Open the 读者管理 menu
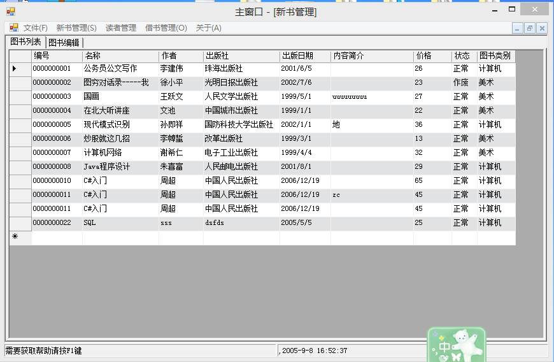 [121, 28]
